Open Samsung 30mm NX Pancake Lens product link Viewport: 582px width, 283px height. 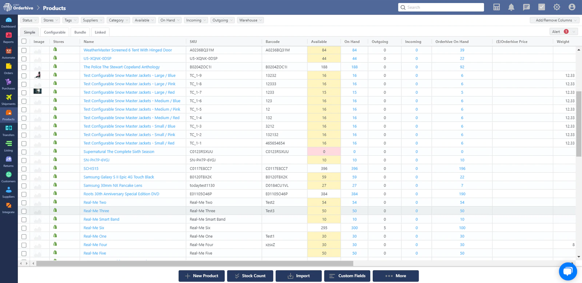pyautogui.click(x=113, y=185)
